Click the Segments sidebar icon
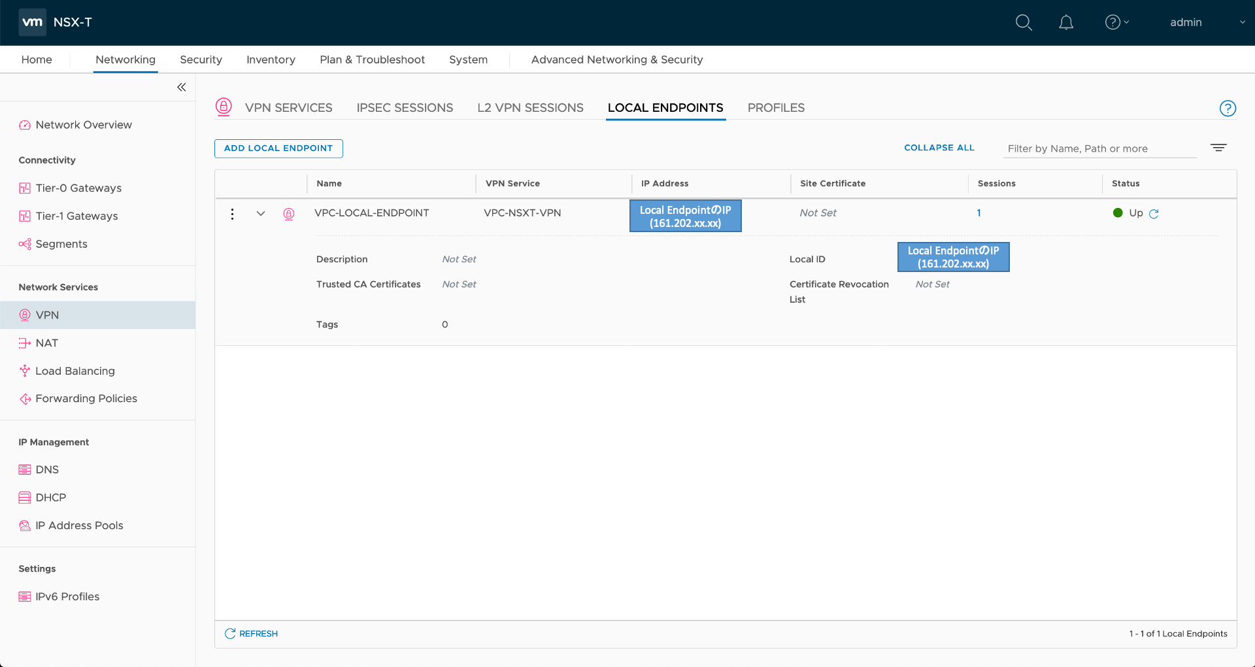Image resolution: width=1255 pixels, height=667 pixels. [25, 244]
